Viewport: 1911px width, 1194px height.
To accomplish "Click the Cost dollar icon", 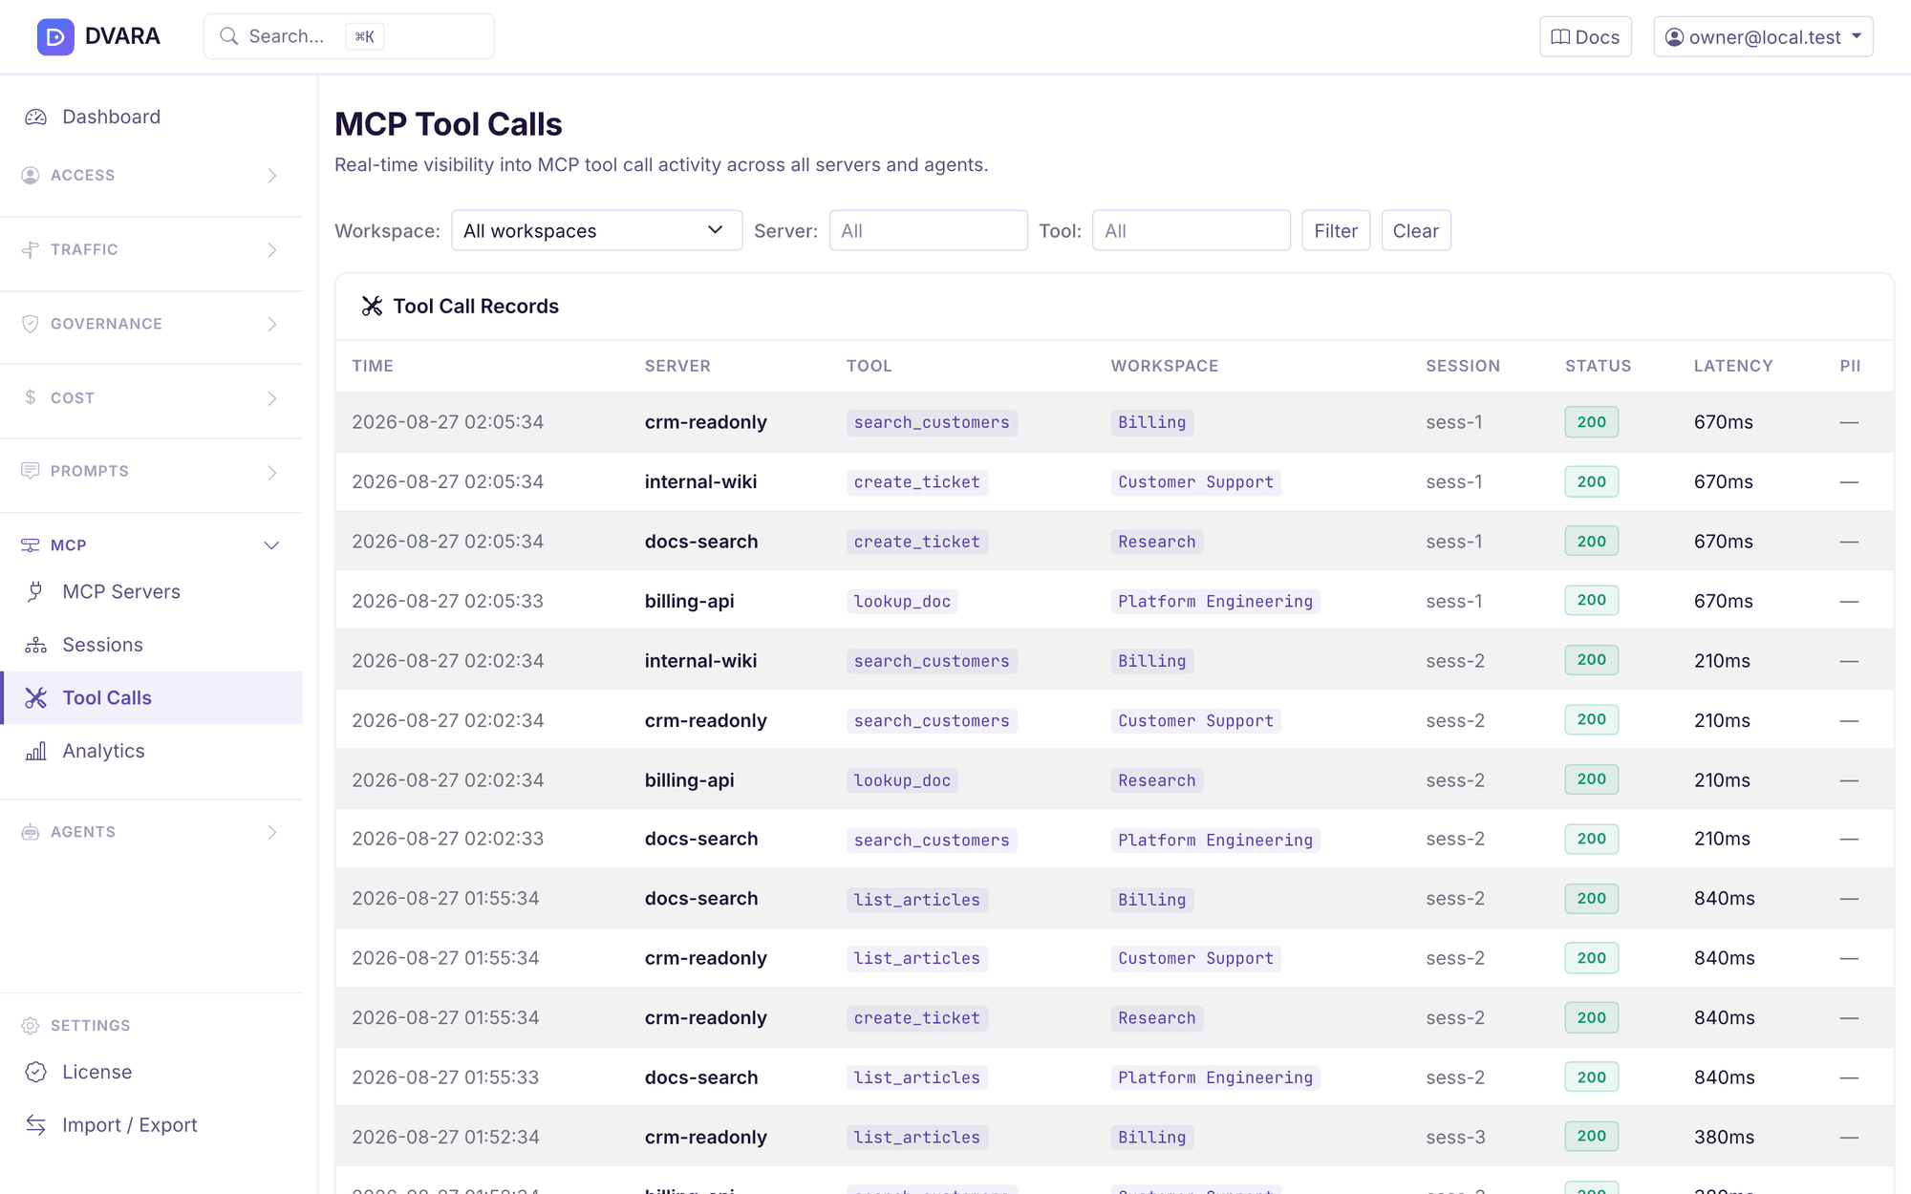I will 31,397.
